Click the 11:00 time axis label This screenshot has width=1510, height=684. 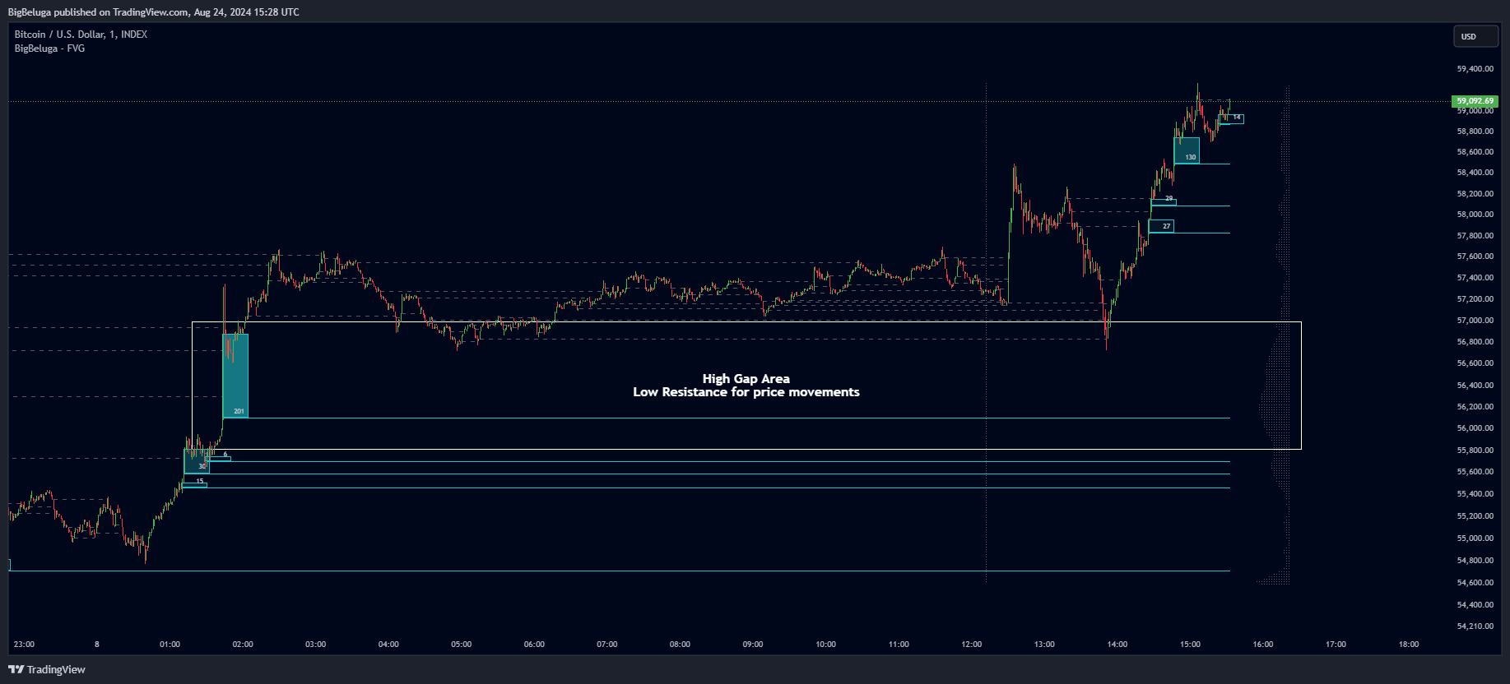pyautogui.click(x=899, y=645)
